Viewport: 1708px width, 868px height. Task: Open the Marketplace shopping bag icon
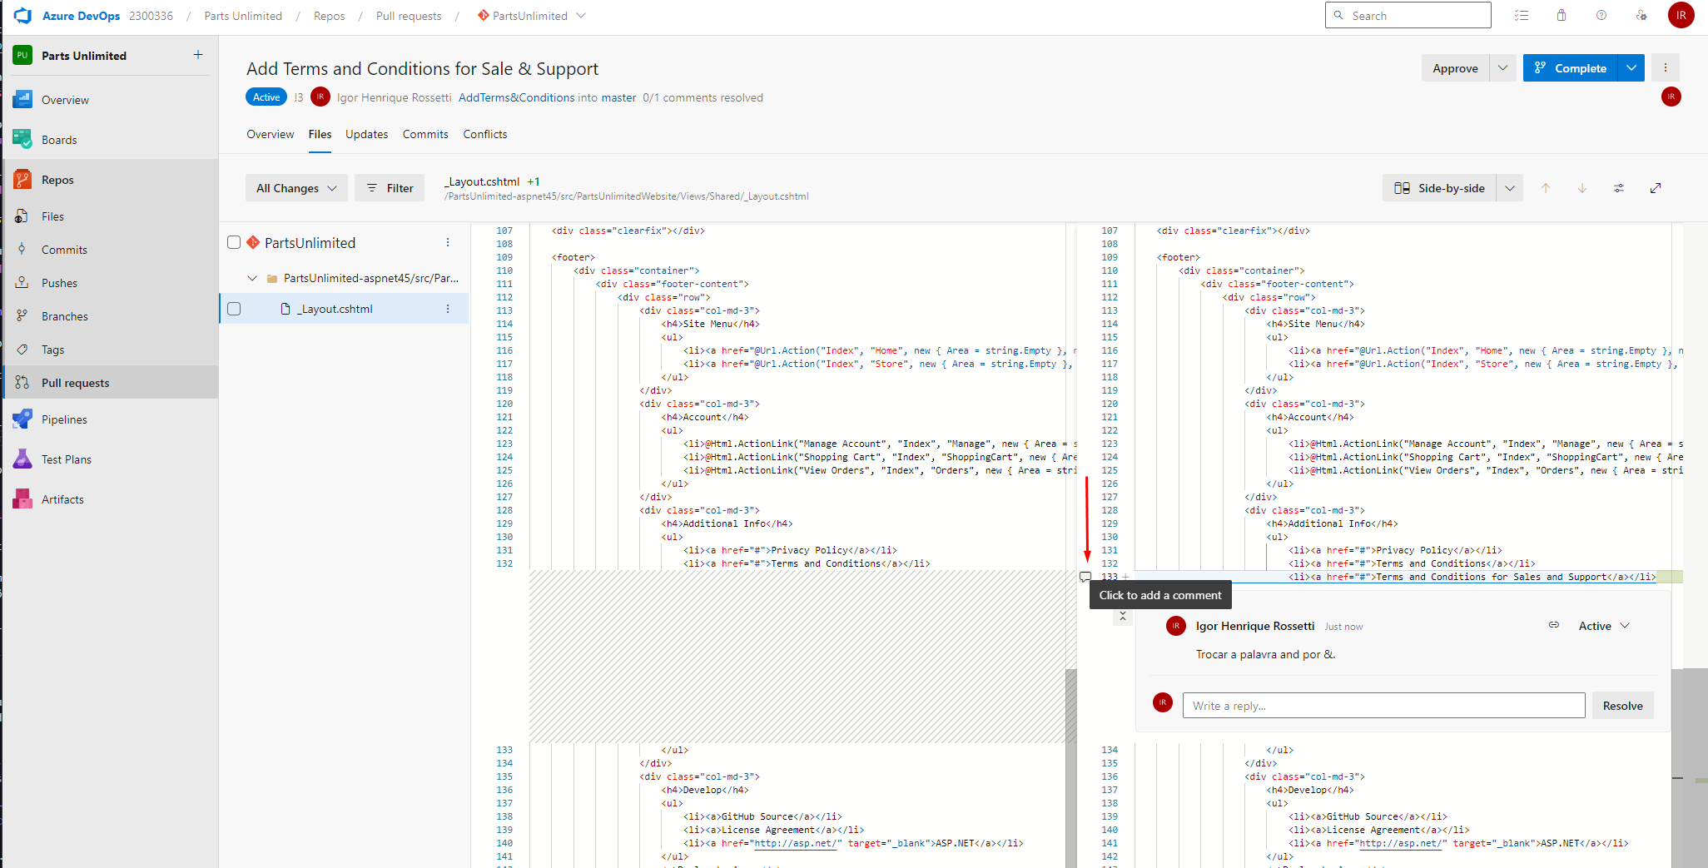tap(1561, 16)
